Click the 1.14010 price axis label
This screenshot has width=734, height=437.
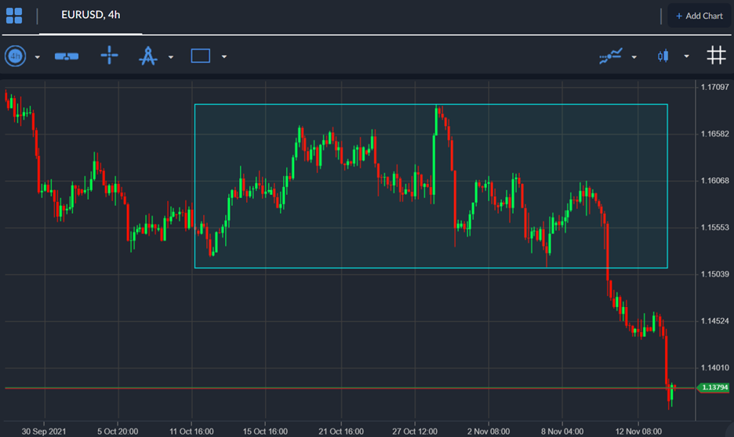715,368
